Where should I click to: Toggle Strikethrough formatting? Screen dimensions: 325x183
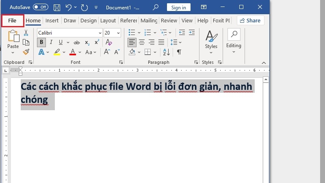coord(77,43)
